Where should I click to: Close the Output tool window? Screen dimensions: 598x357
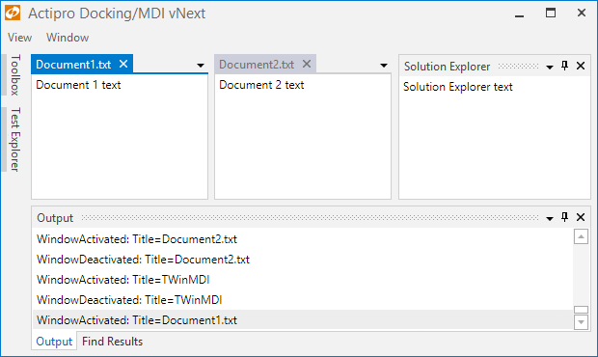[581, 217]
